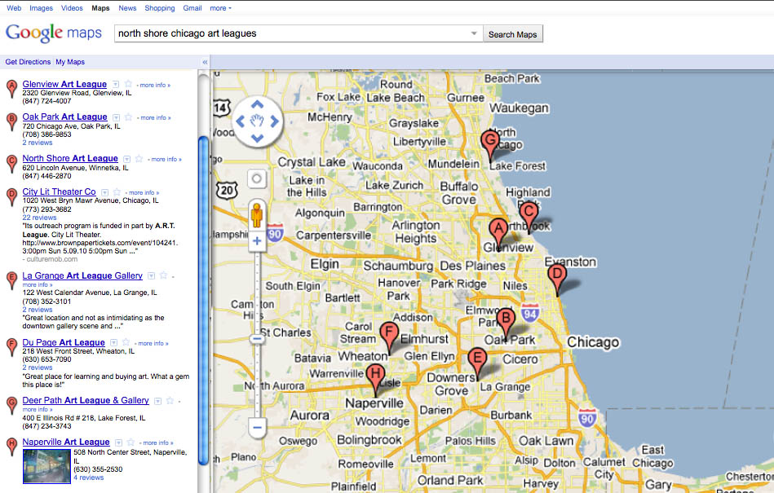Image resolution: width=774 pixels, height=493 pixels.
Task: Open the options dropdown for Du Page Art League
Action: click(x=113, y=342)
